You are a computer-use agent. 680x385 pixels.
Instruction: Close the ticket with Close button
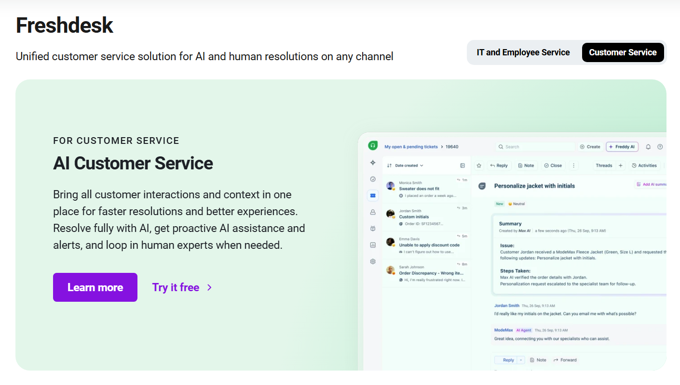click(553, 166)
